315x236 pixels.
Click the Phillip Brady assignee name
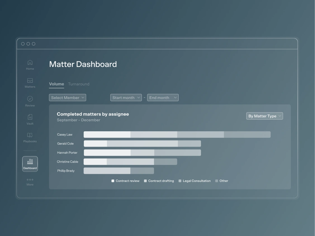click(66, 171)
